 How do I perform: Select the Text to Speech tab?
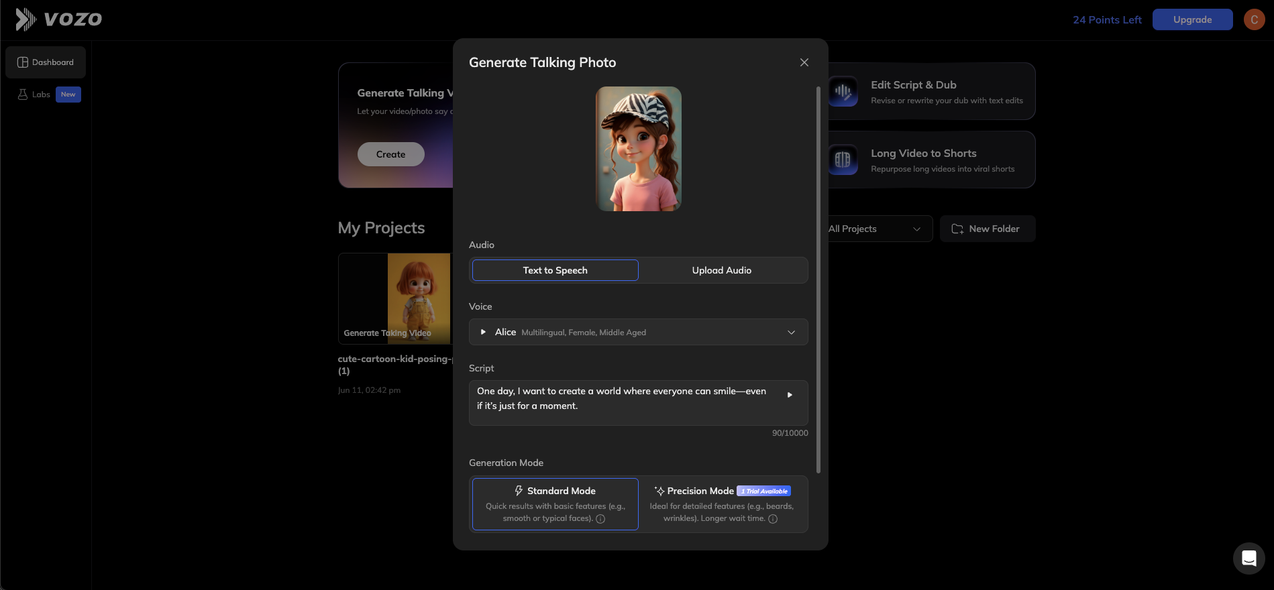555,270
